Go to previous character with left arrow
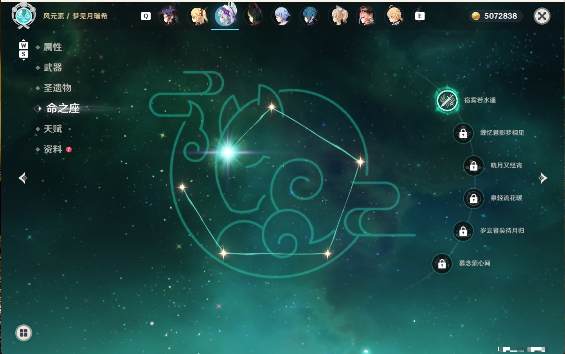 tap(23, 178)
